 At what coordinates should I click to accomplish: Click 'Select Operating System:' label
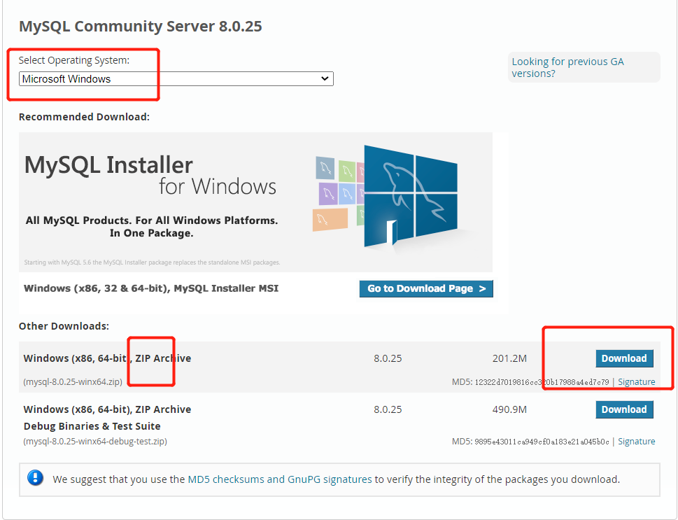[x=74, y=61]
